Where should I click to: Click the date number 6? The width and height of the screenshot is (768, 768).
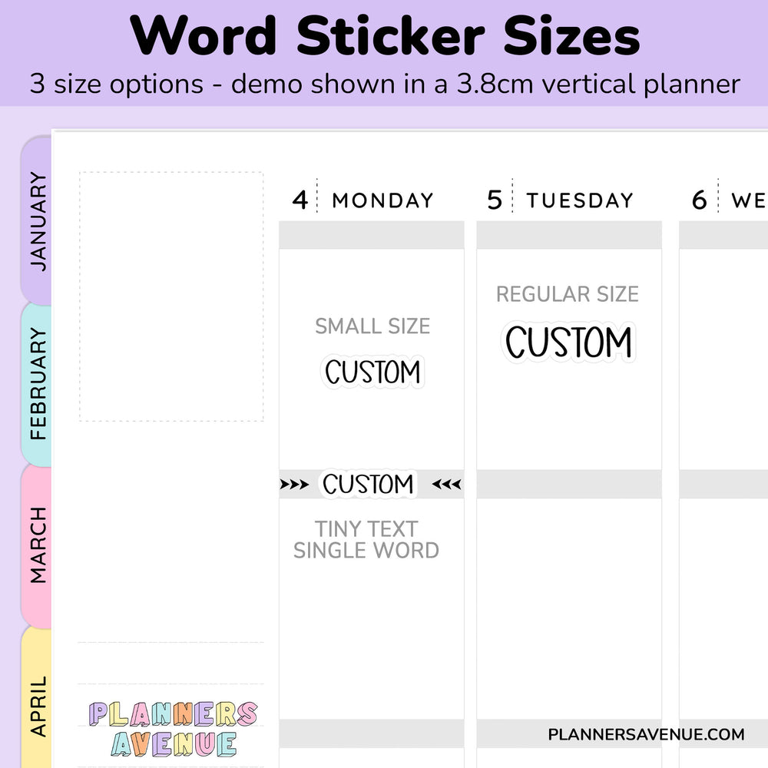click(x=699, y=200)
